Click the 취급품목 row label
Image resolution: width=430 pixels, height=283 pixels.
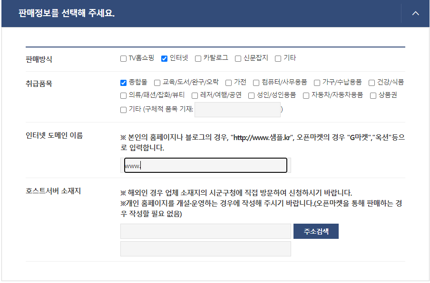point(39,84)
